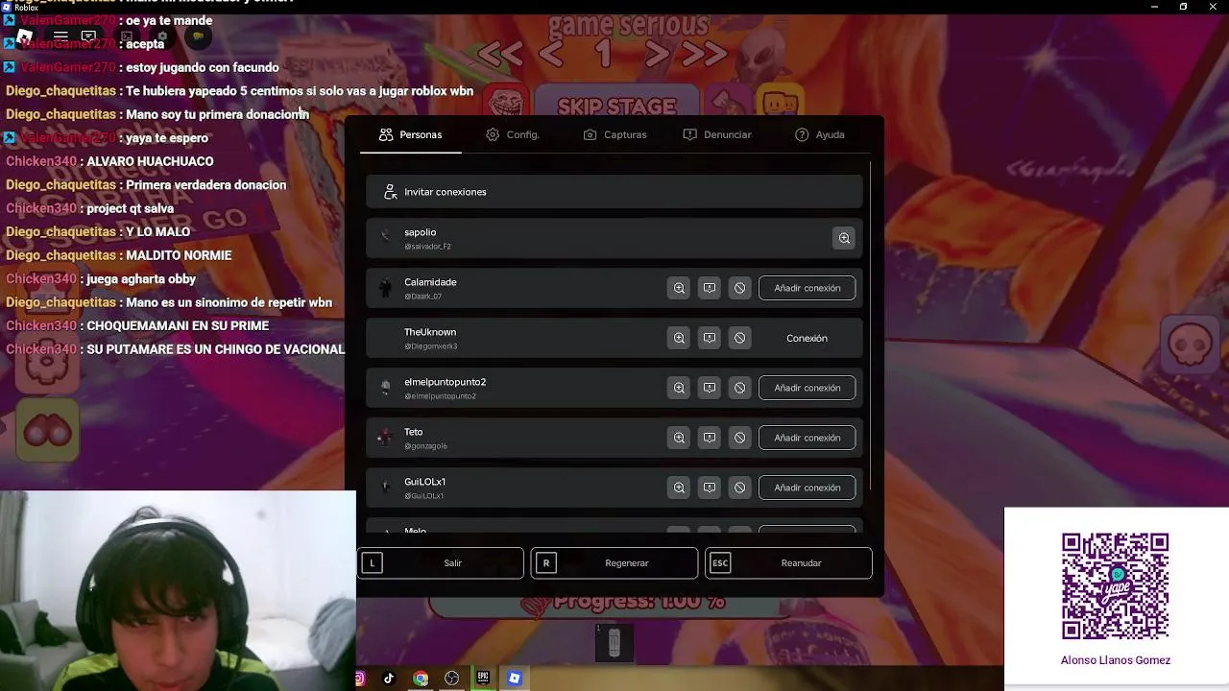
Task: Open TikTok from the taskbar
Action: [x=389, y=679]
